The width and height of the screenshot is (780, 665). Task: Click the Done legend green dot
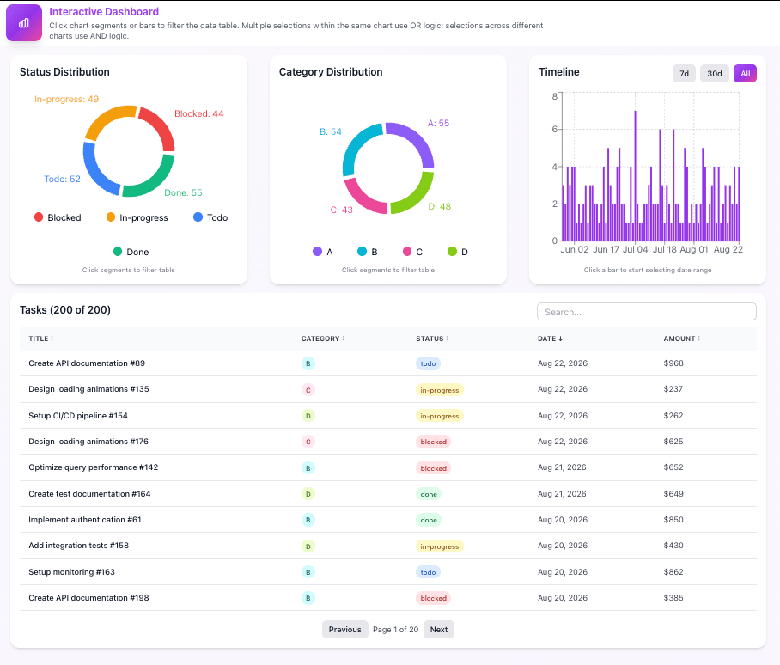point(118,252)
